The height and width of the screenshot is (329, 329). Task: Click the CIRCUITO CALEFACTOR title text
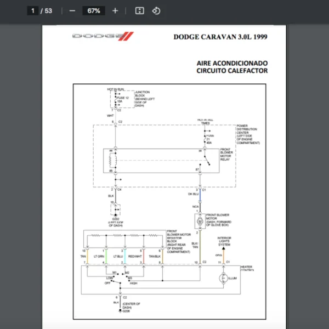pos(232,71)
